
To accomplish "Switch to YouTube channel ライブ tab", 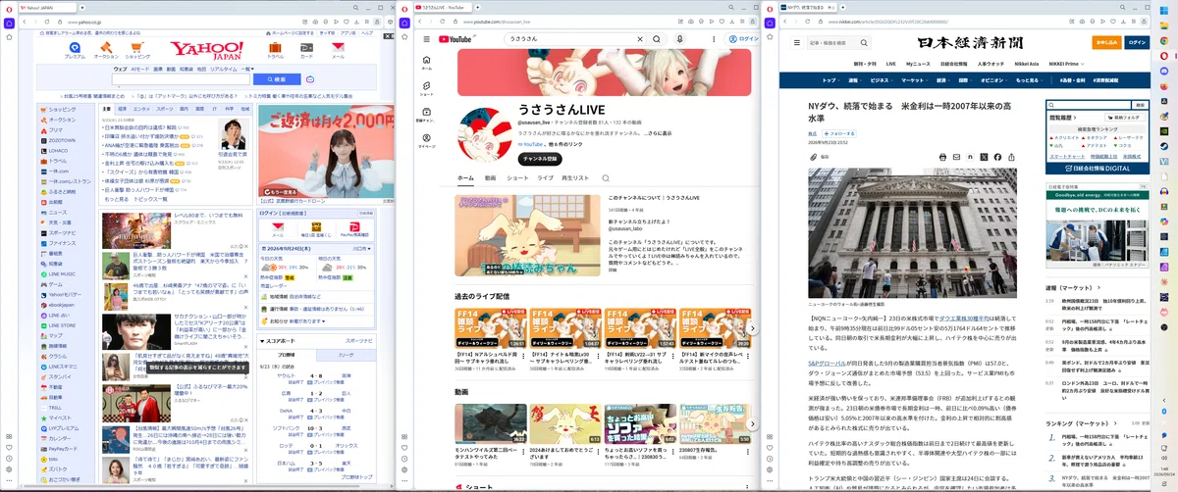I will pos(544,178).
